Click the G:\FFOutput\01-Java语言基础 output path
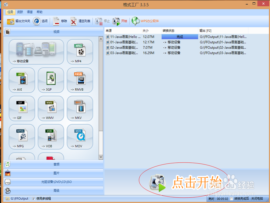 (223, 42)
